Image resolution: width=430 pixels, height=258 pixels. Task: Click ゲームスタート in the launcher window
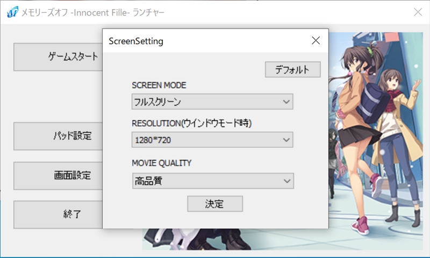click(x=58, y=57)
